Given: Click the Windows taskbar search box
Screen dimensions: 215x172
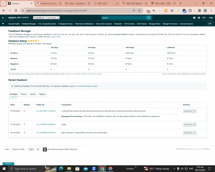Looking at the screenshot, I should pyautogui.click(x=26, y=169).
